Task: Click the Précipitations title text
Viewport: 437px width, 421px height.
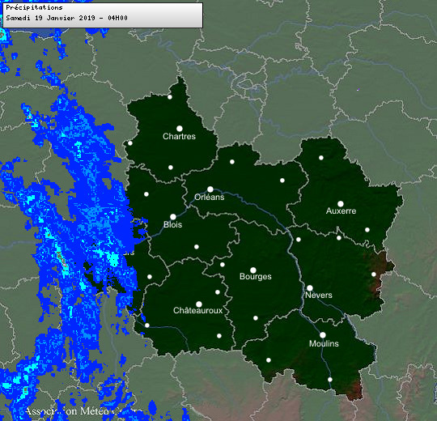Action: click(34, 7)
